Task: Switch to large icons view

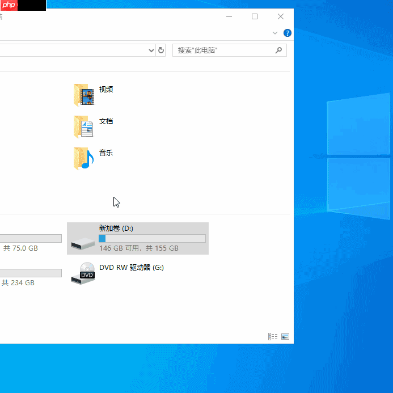Action: point(285,336)
